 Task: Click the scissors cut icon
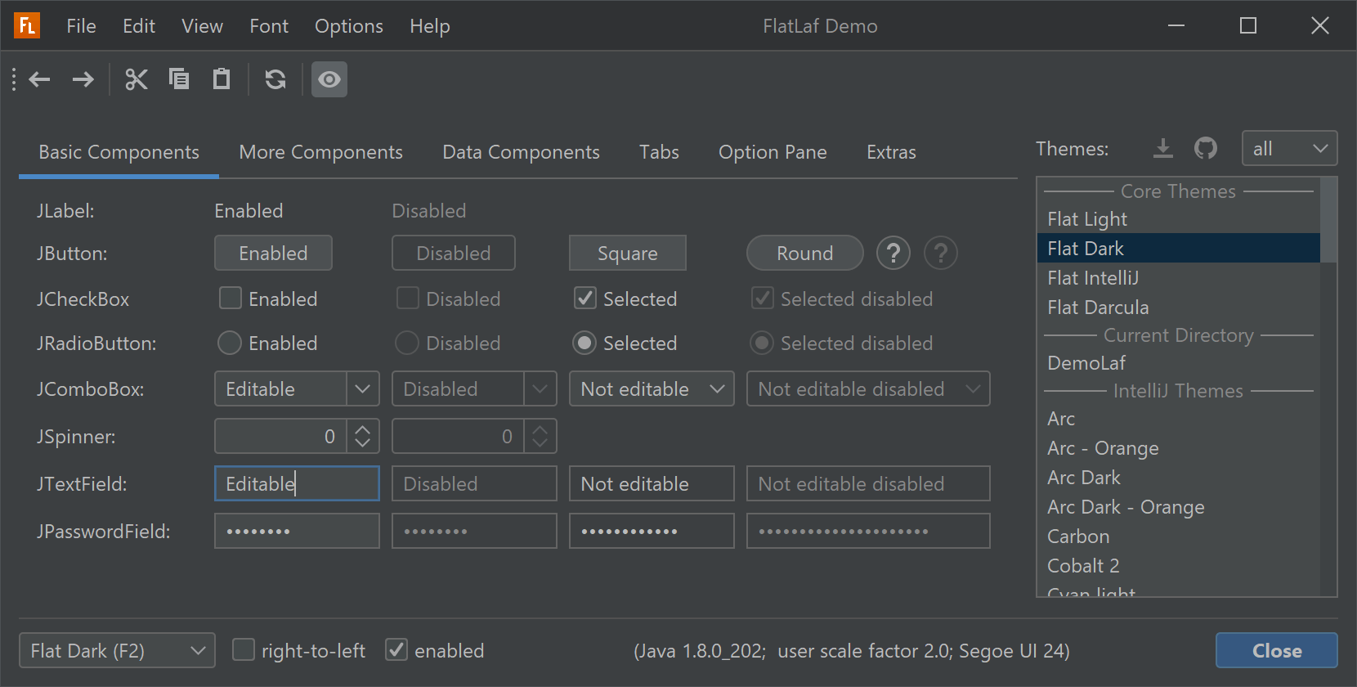click(x=136, y=79)
